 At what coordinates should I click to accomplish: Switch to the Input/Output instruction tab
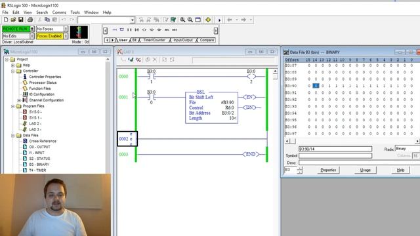pyautogui.click(x=183, y=40)
